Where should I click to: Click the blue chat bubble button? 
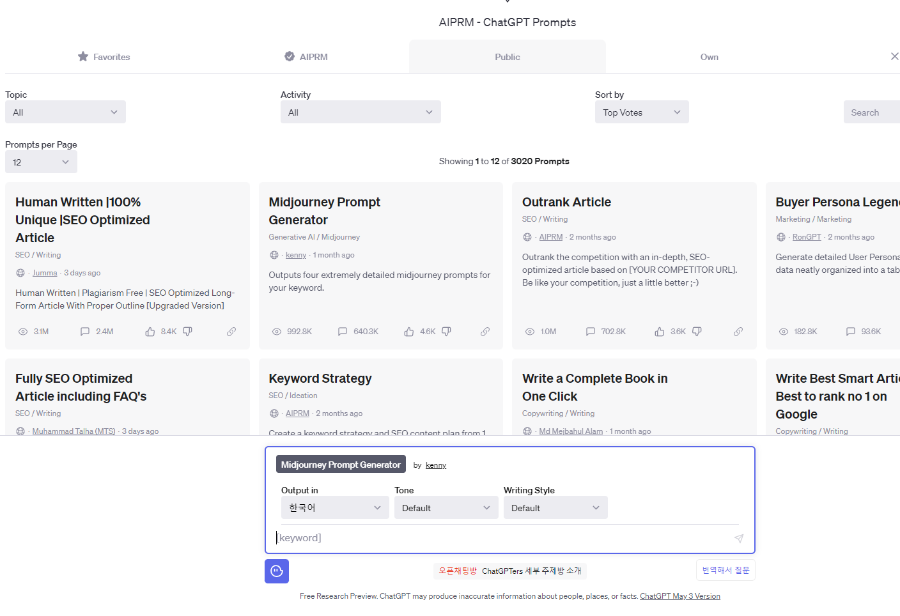277,571
